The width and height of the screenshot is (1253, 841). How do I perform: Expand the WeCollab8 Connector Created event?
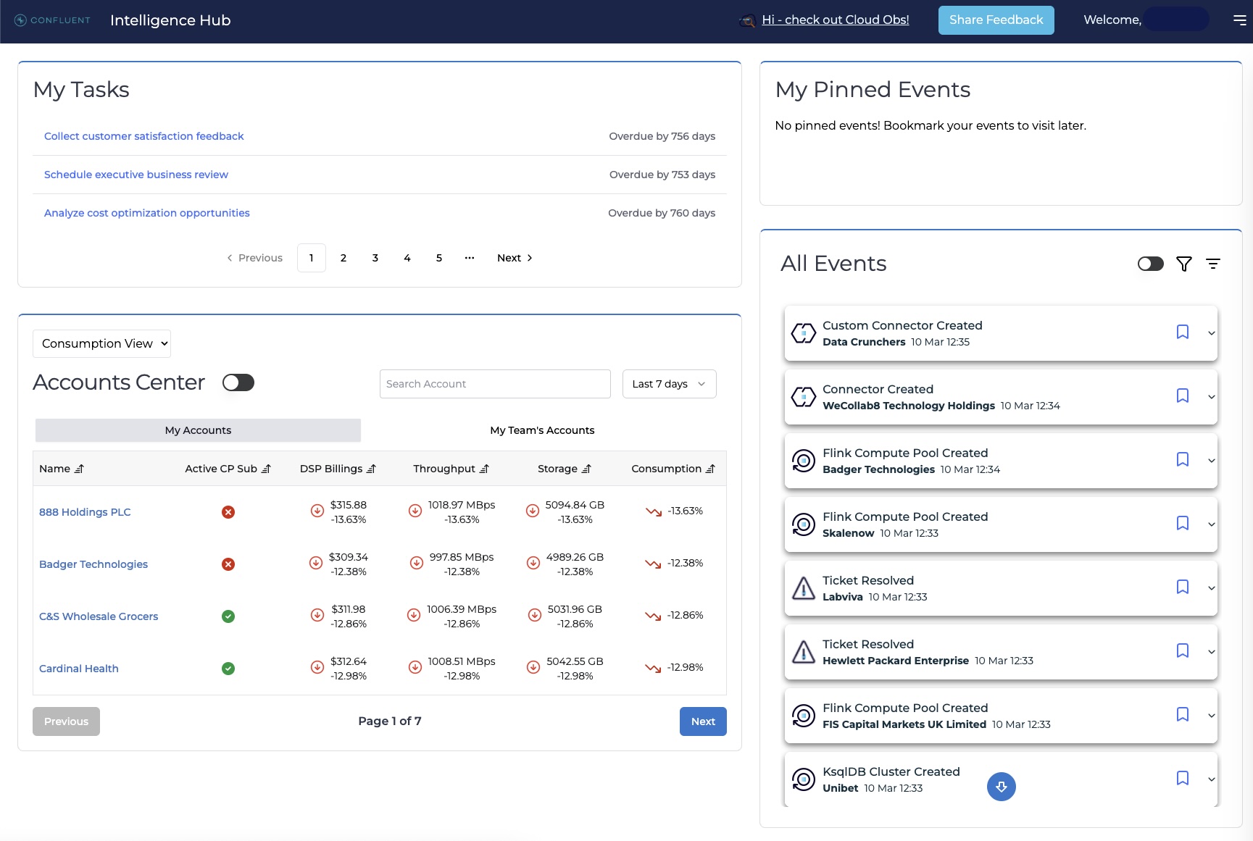1211,397
